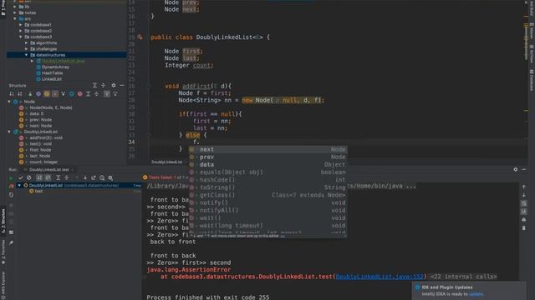Image resolution: width=535 pixels, height=300 pixels.
Task: Open Structure panel gear settings
Action: [x=114, y=85]
